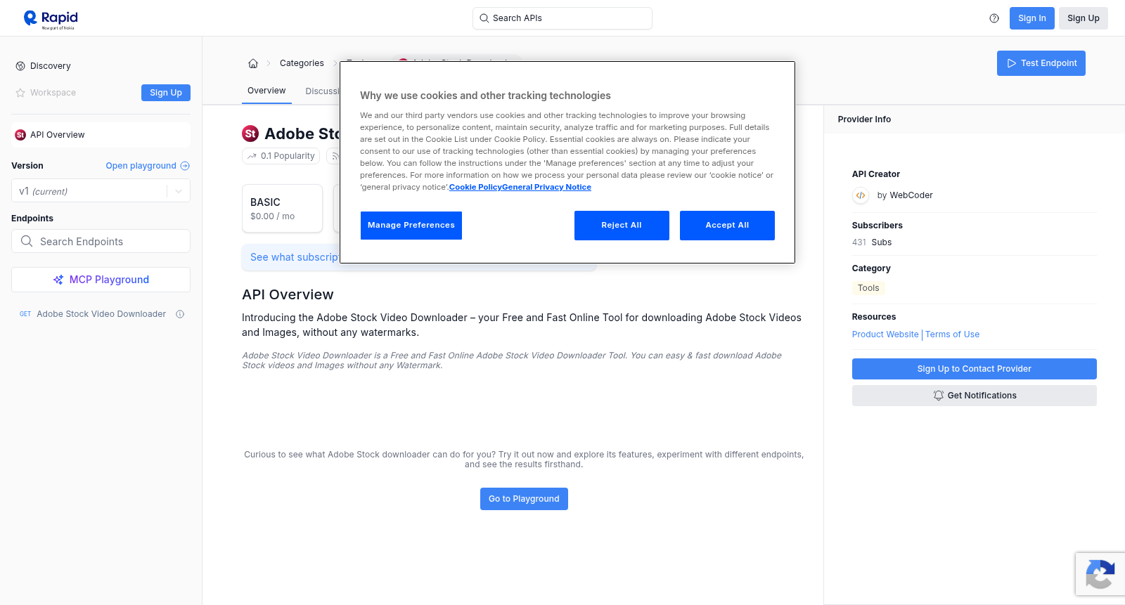Click the Rapid logo
This screenshot has width=1125, height=605.
coord(51,19)
